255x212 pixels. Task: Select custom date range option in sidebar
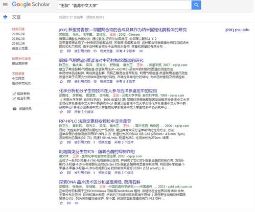pyautogui.click(x=21, y=49)
